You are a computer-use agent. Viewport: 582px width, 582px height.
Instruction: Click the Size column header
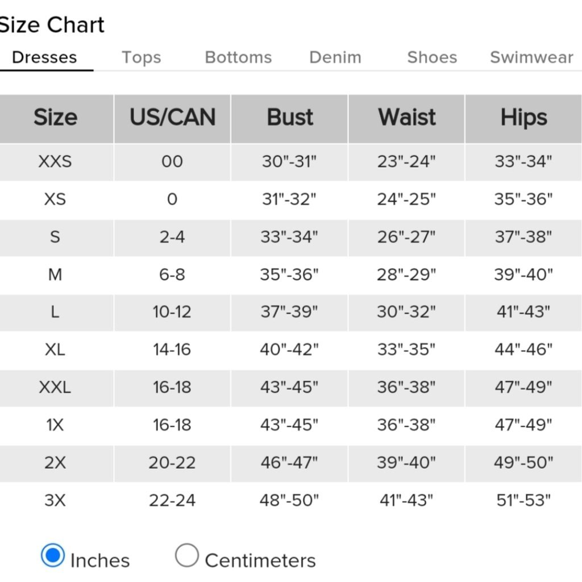56,118
